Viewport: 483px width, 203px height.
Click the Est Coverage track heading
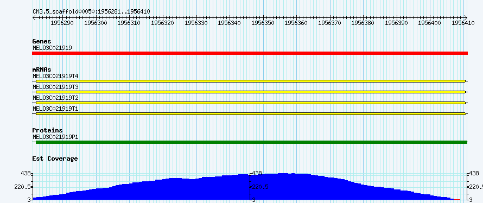tap(55, 158)
